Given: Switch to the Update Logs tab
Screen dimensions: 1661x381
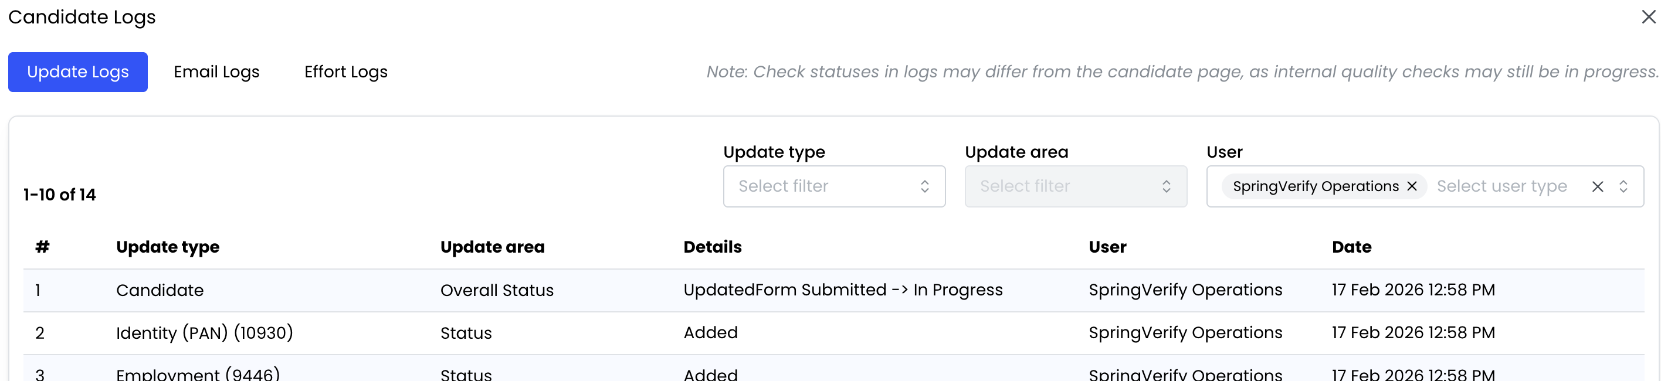Looking at the screenshot, I should 77,72.
